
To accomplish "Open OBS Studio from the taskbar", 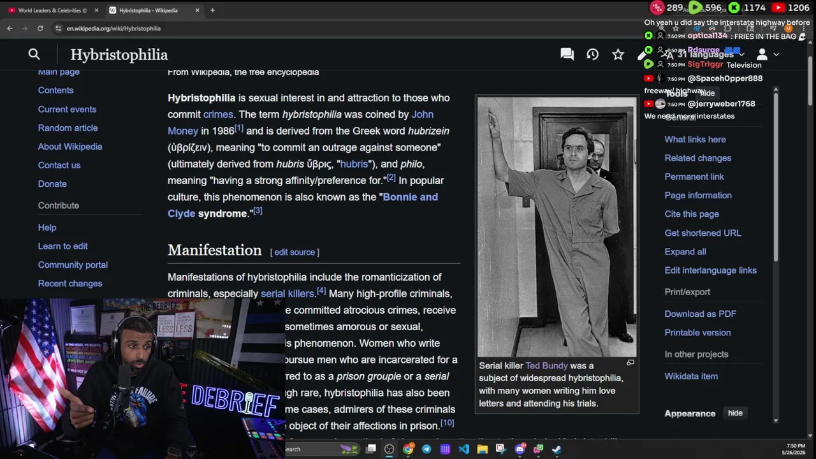I will pyautogui.click(x=389, y=449).
